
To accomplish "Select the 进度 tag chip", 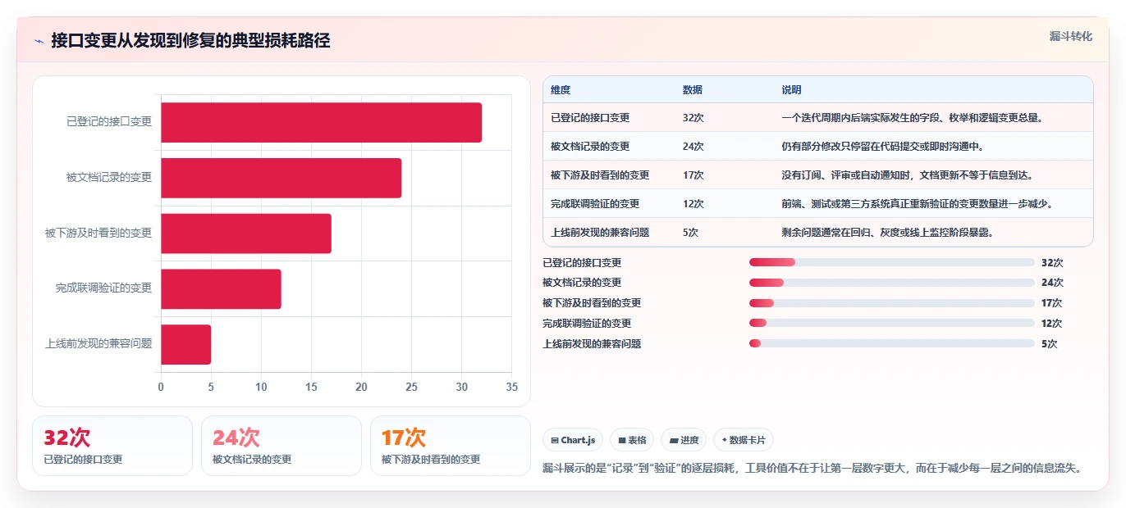I will (684, 440).
